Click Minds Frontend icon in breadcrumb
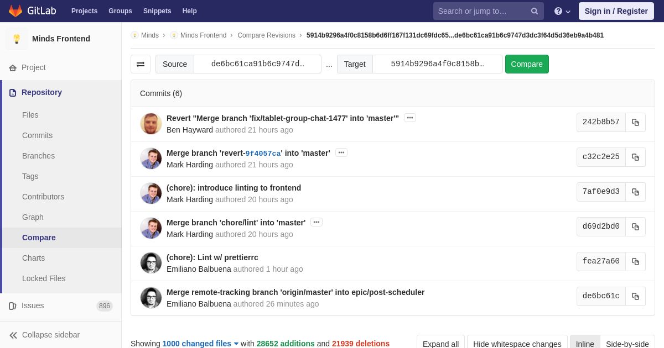The width and height of the screenshot is (664, 348). 174,35
